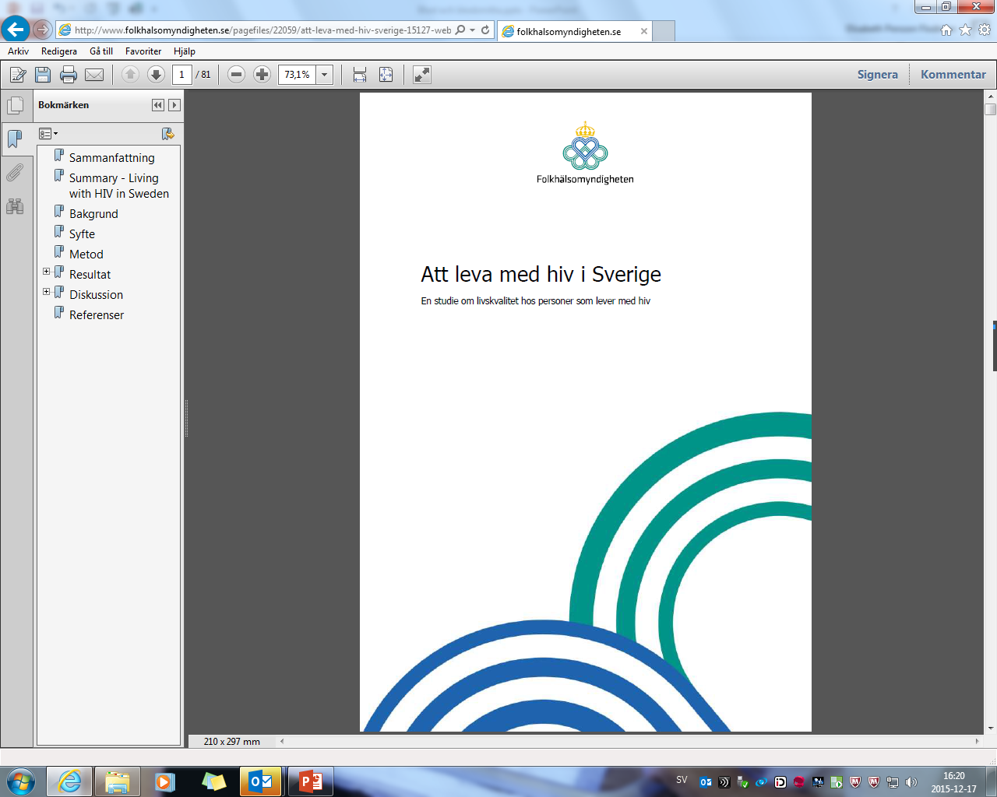Close the folkhalsomyndigheten.se tab
The height and width of the screenshot is (797, 997).
coord(644,32)
